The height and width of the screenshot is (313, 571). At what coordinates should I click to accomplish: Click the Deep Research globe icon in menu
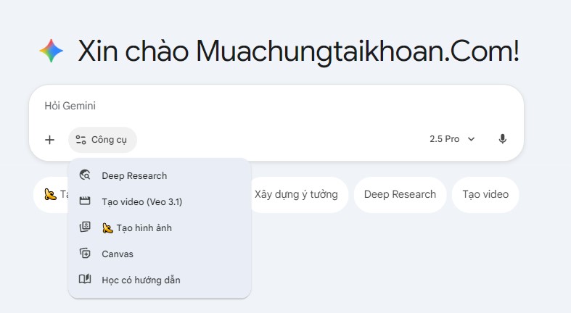85,175
